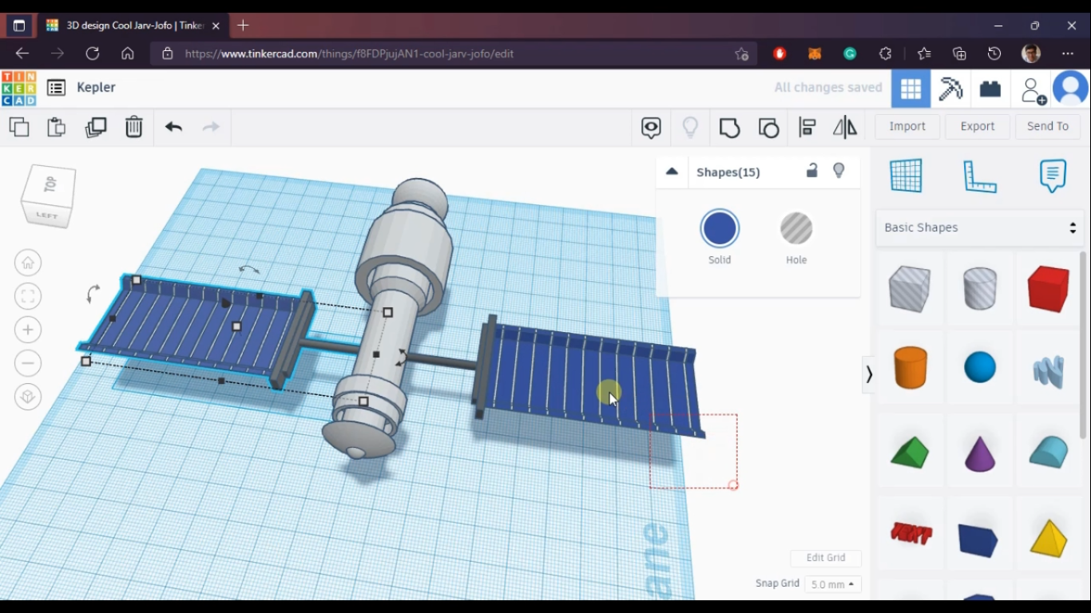Pick the blue Sphere shape
The height and width of the screenshot is (613, 1091).
pos(980,368)
